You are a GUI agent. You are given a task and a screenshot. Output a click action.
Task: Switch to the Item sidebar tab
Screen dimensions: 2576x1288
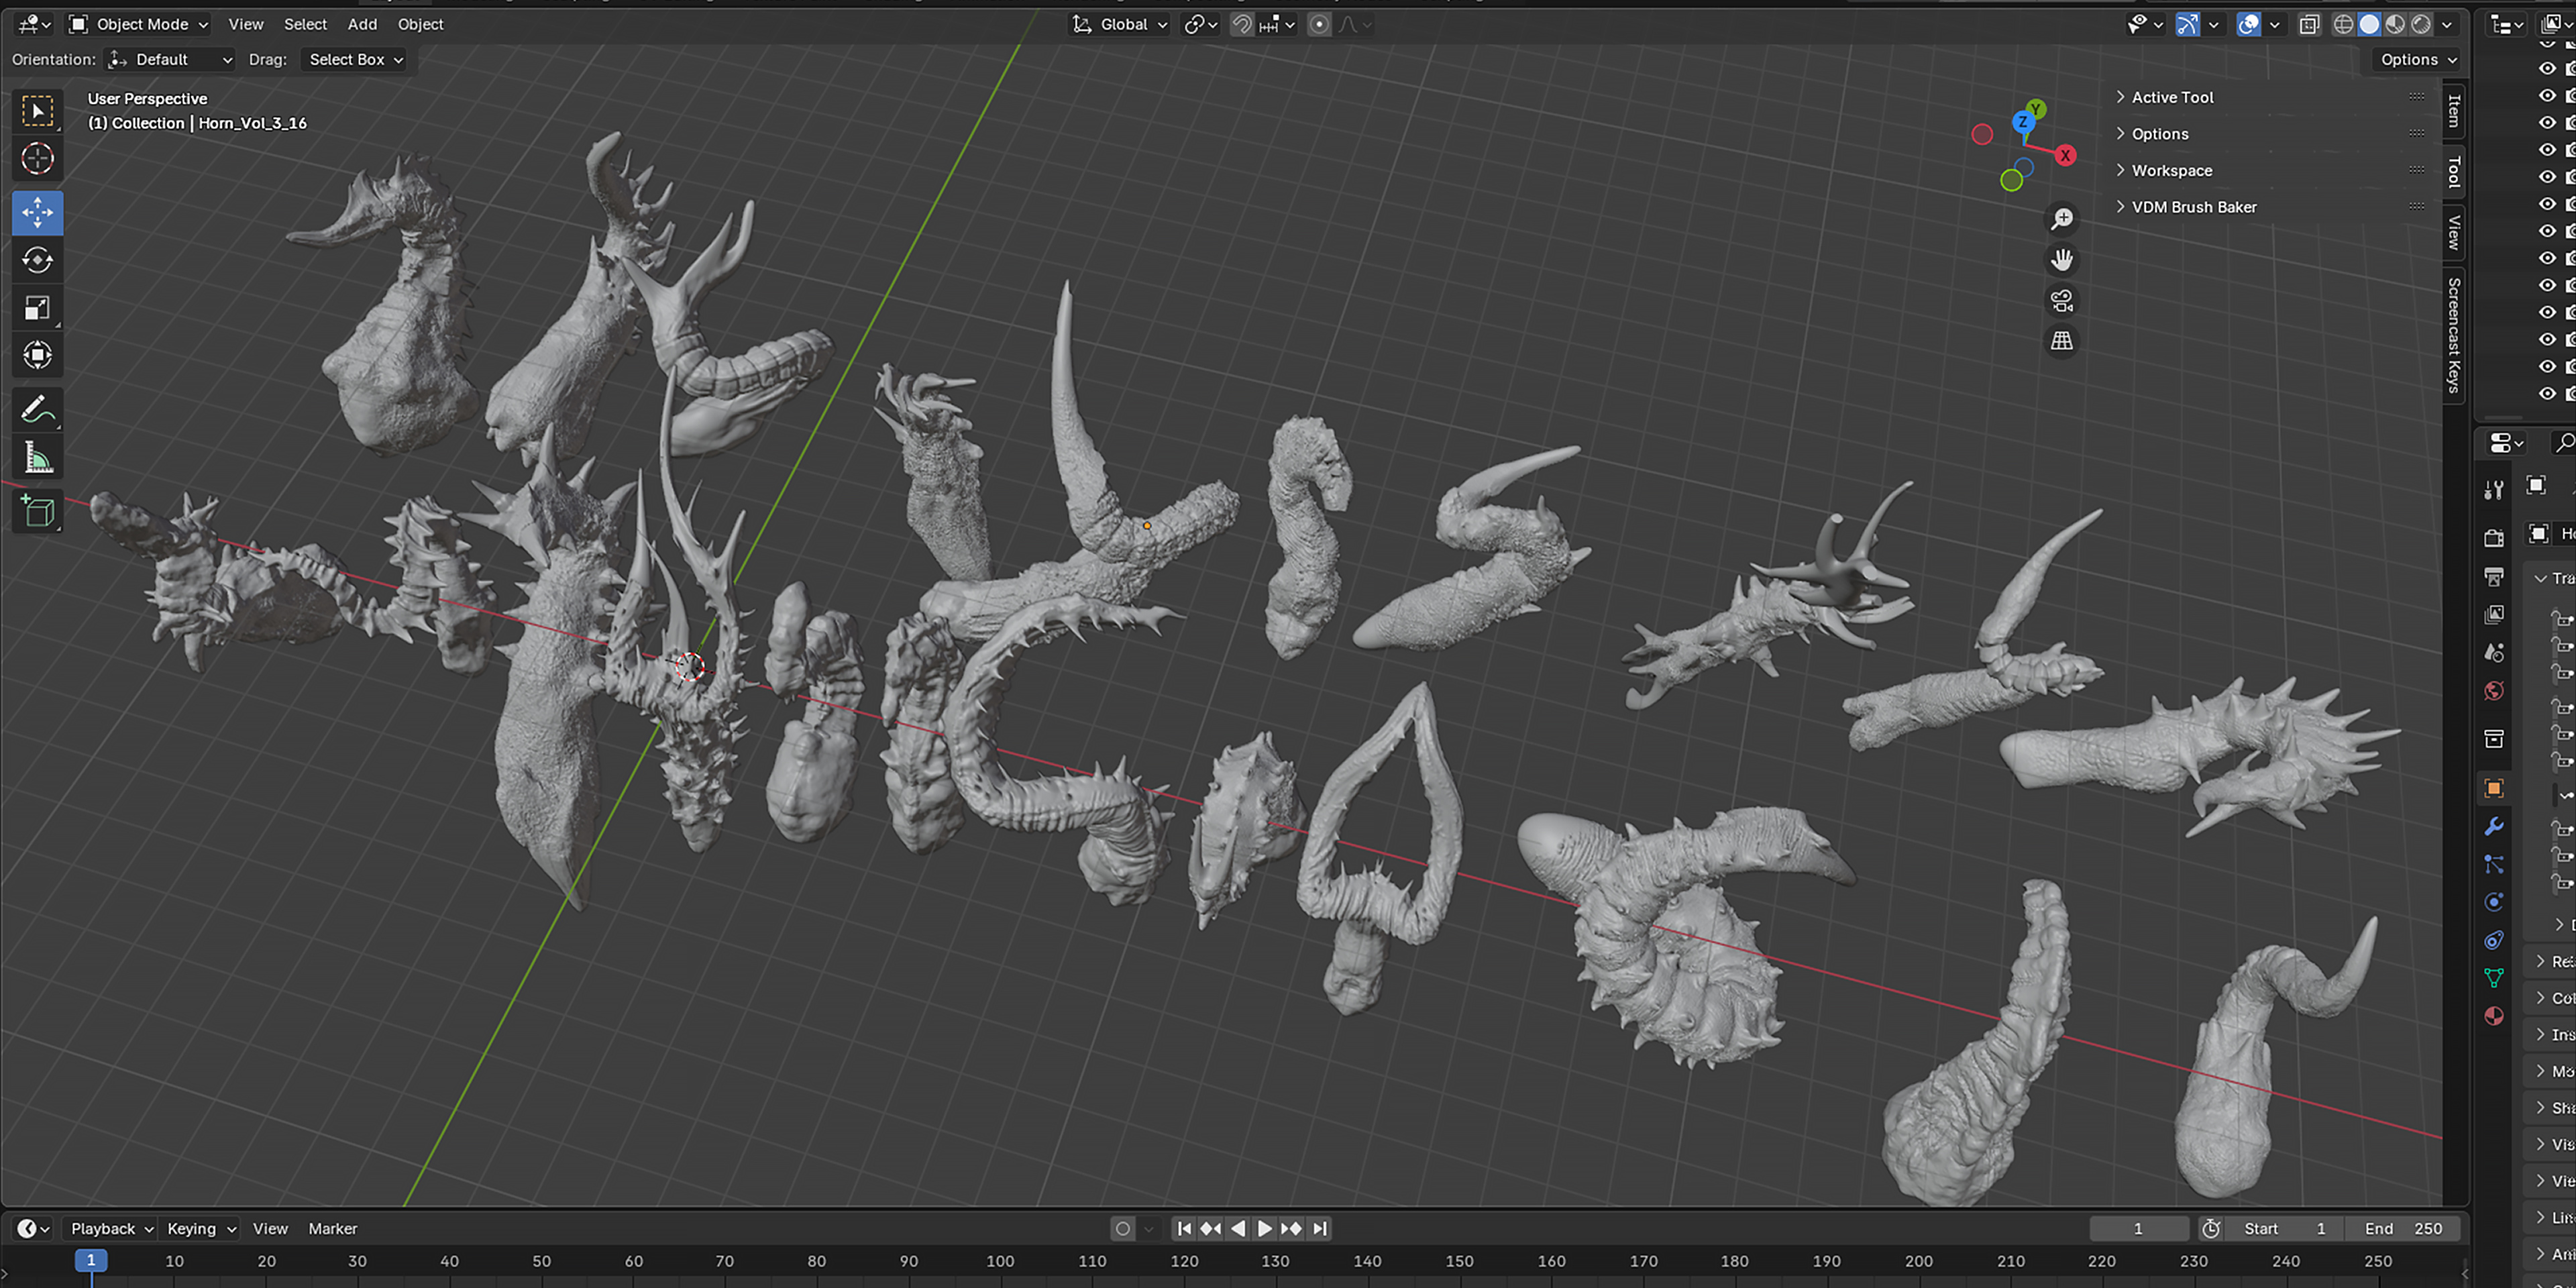pyautogui.click(x=2453, y=110)
